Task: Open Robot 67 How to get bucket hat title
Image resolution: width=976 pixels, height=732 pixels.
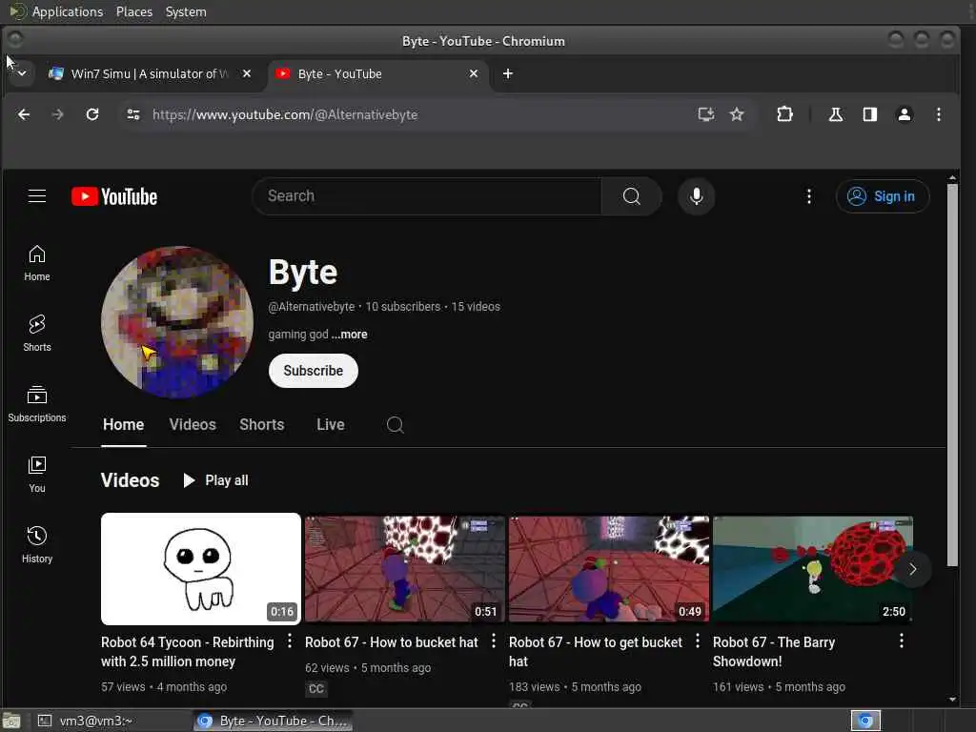Action: pos(595,652)
